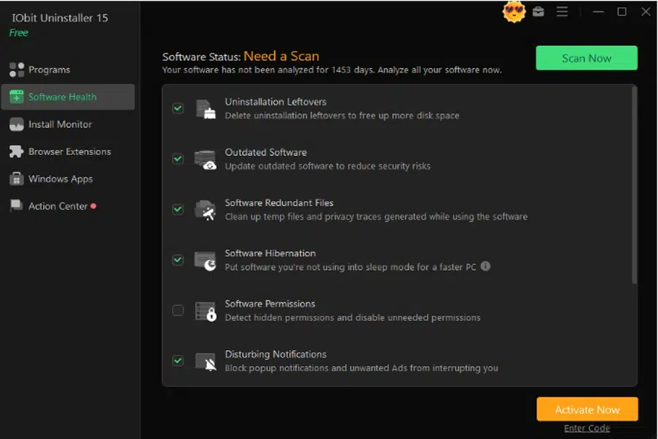Close the IObit Uninstaller window
The width and height of the screenshot is (658, 439).
[646, 12]
